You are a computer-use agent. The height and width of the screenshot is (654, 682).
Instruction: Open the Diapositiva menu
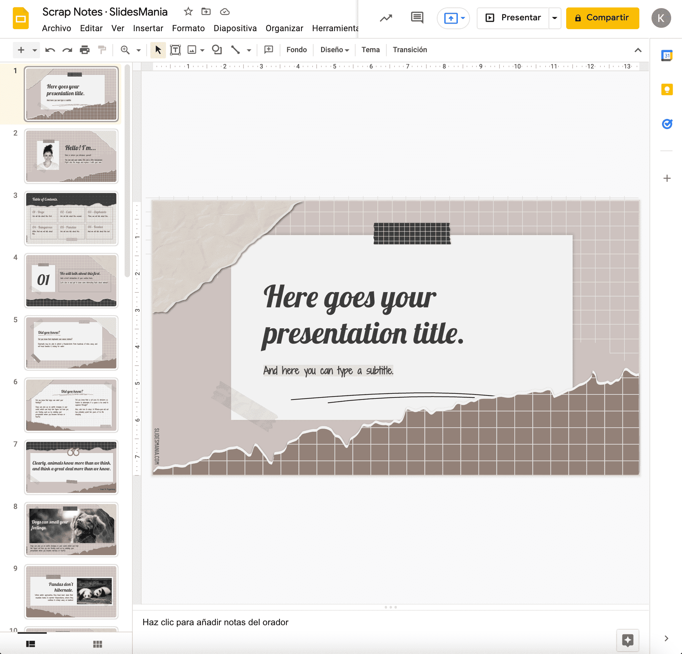[235, 28]
